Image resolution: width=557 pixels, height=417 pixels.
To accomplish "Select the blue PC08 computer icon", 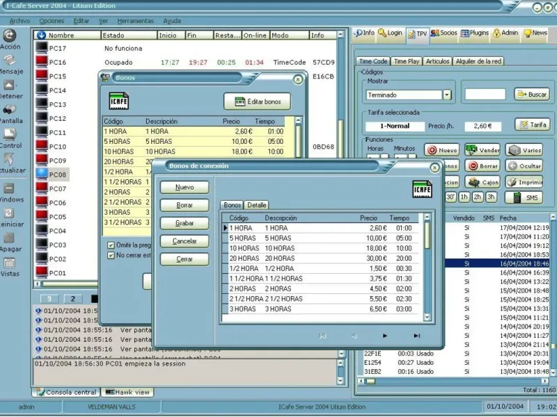I will [42, 174].
